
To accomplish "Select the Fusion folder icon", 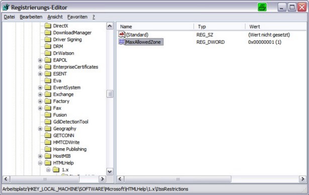I will click(x=48, y=115).
